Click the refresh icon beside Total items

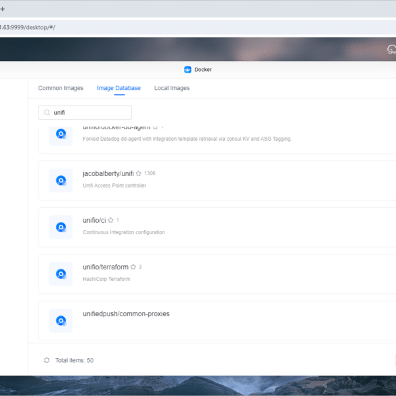(47, 360)
